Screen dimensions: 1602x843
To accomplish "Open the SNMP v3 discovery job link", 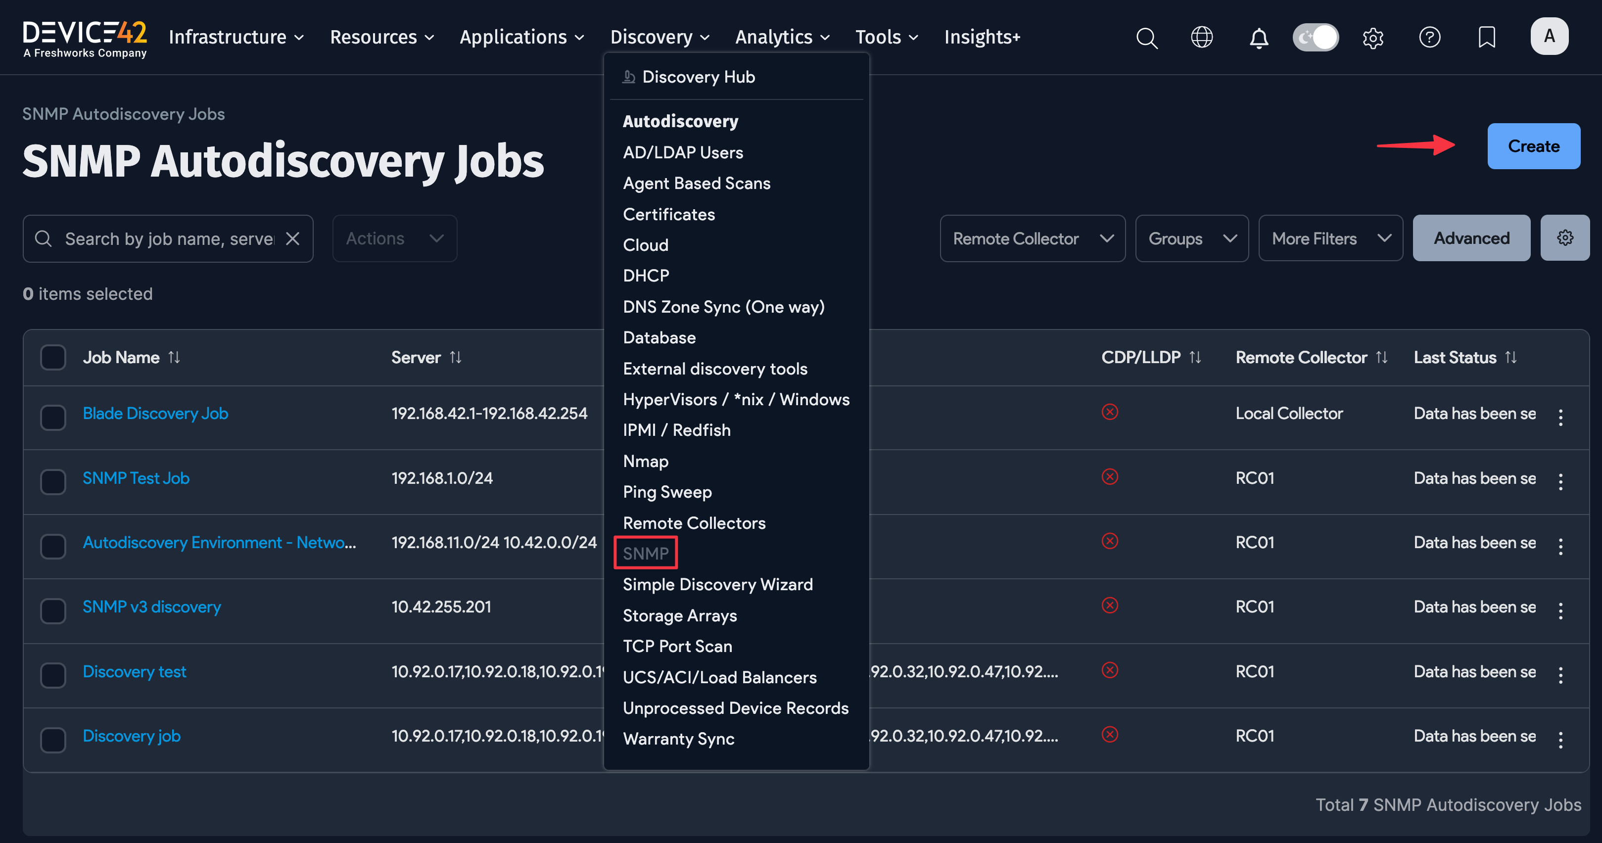I will 151,606.
